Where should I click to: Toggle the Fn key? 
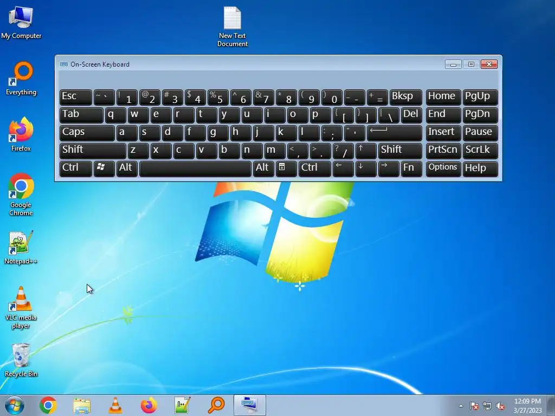(x=411, y=169)
